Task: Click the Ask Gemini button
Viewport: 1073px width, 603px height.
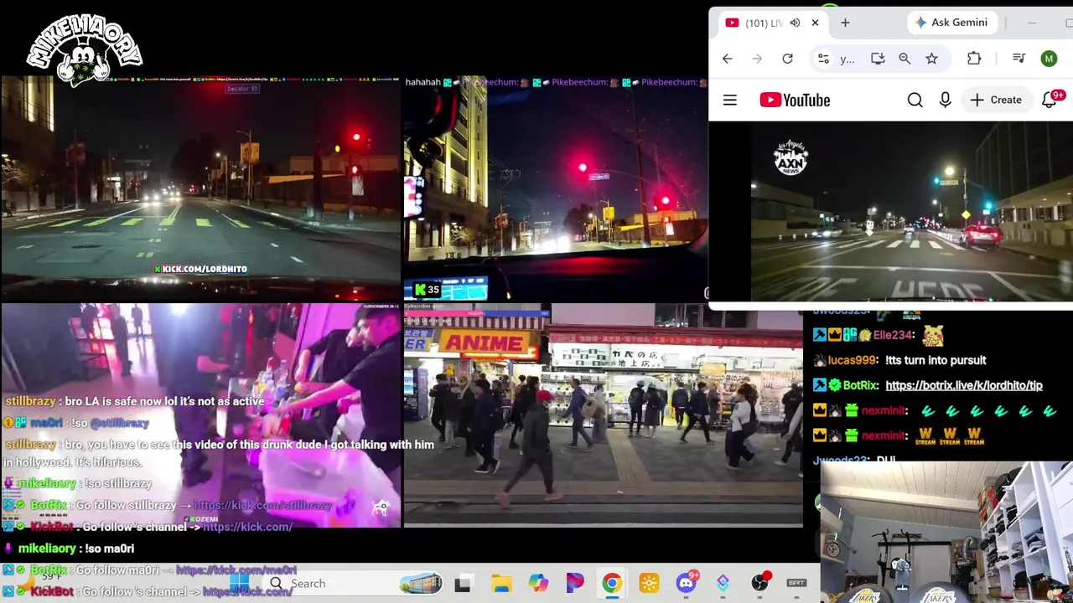Action: pos(951,23)
